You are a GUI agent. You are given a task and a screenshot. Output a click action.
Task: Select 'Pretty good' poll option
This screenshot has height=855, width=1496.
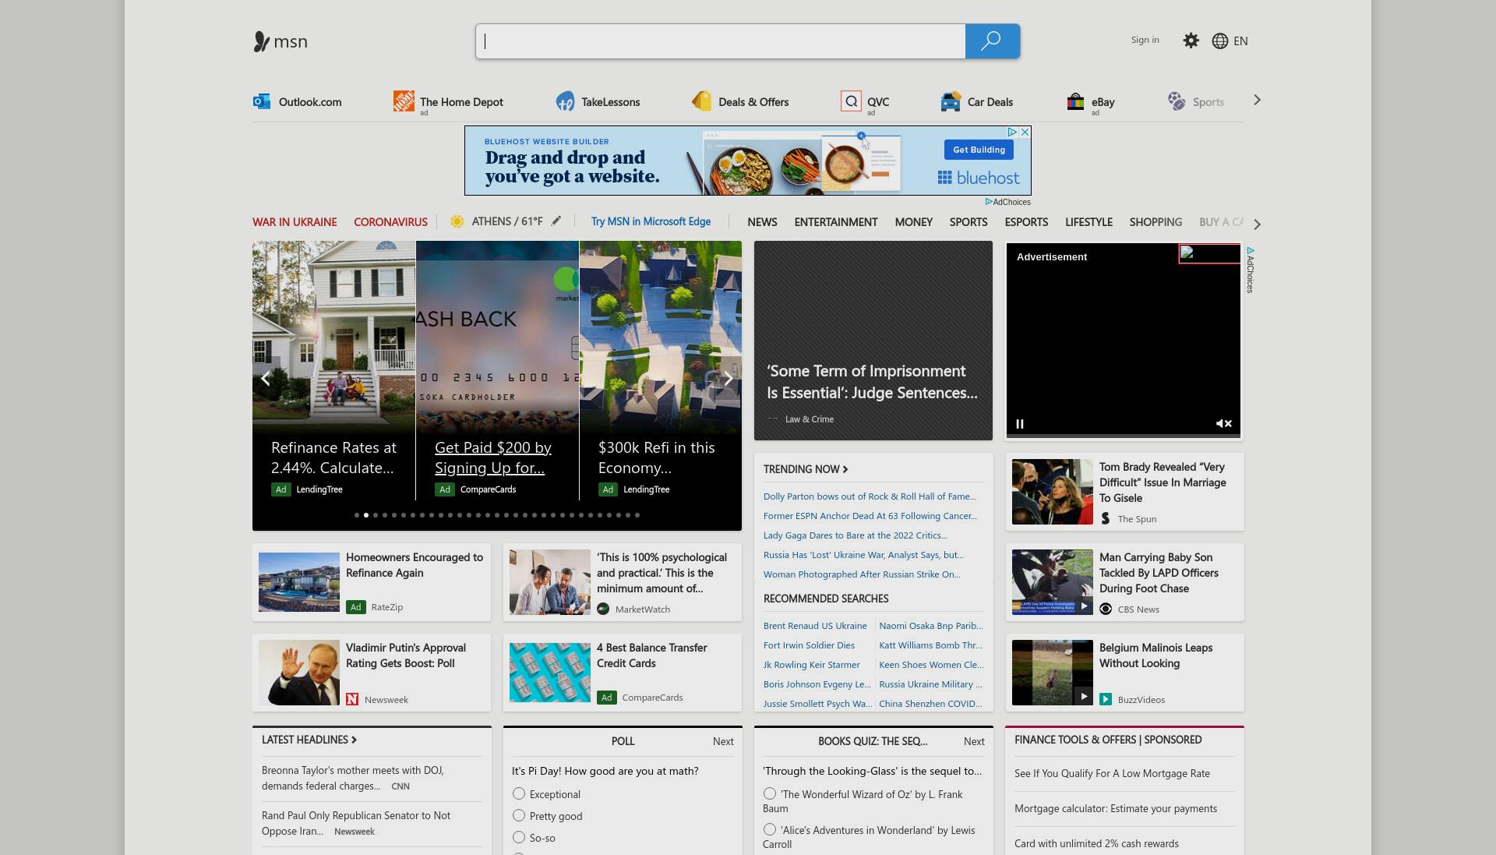click(x=519, y=815)
